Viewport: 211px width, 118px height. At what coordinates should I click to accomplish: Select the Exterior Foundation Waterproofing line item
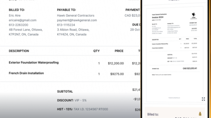[x=34, y=63]
